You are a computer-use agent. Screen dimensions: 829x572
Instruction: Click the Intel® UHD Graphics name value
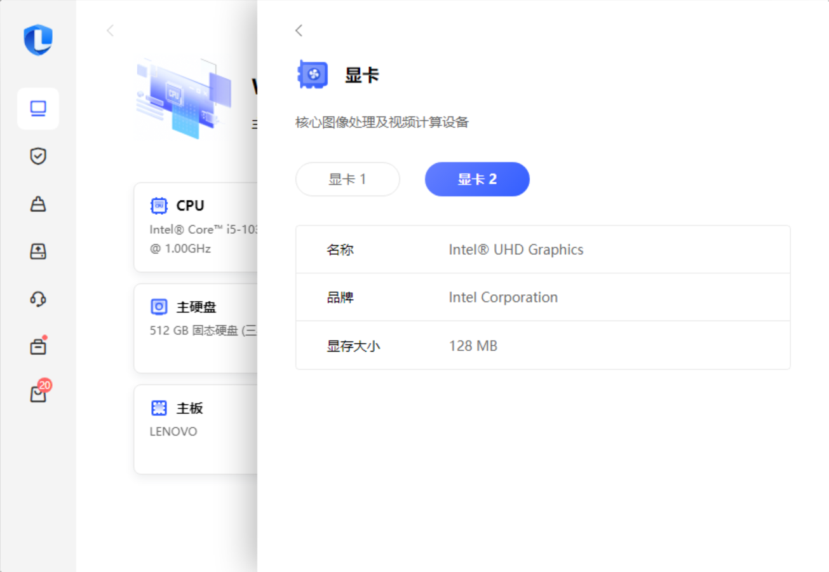(x=516, y=250)
